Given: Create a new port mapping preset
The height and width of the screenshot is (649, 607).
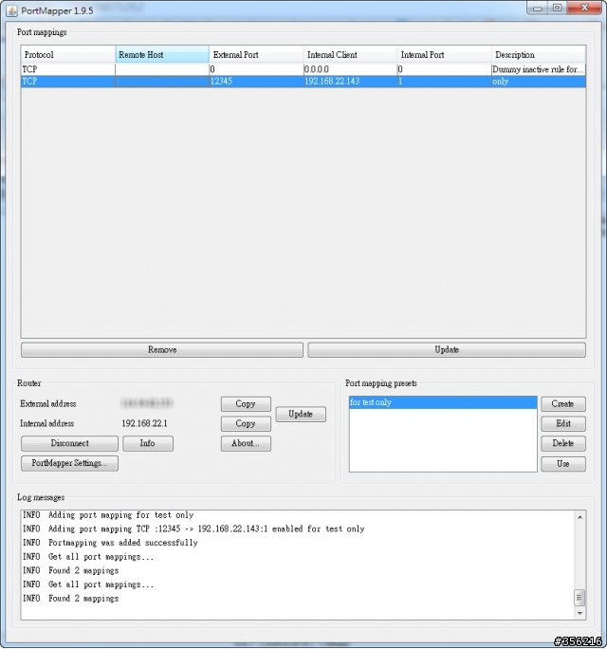Looking at the screenshot, I should click(x=563, y=404).
